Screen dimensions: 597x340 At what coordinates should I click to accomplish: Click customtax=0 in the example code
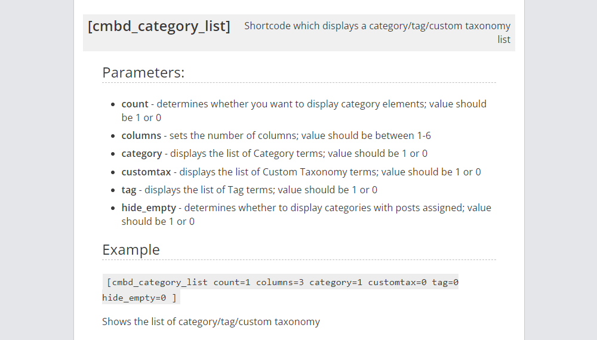pos(397,282)
